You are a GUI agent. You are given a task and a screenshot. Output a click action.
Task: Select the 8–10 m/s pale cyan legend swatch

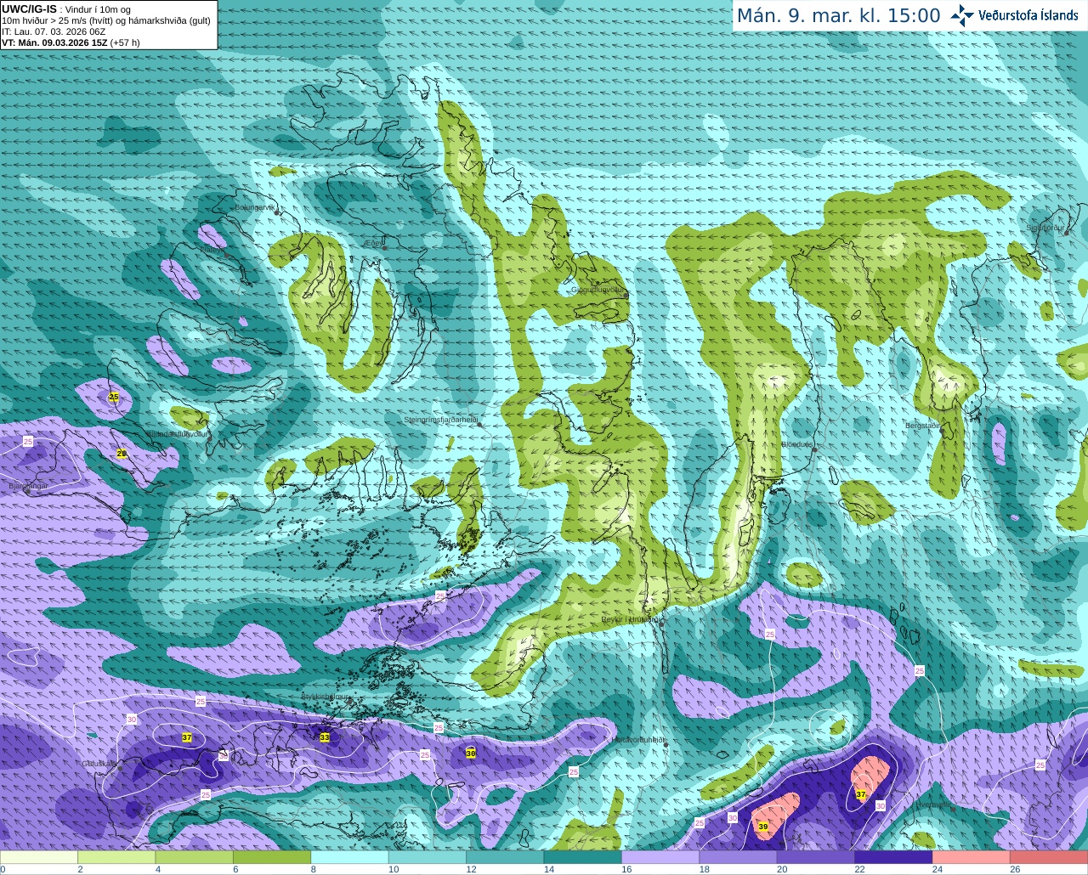coord(350,857)
